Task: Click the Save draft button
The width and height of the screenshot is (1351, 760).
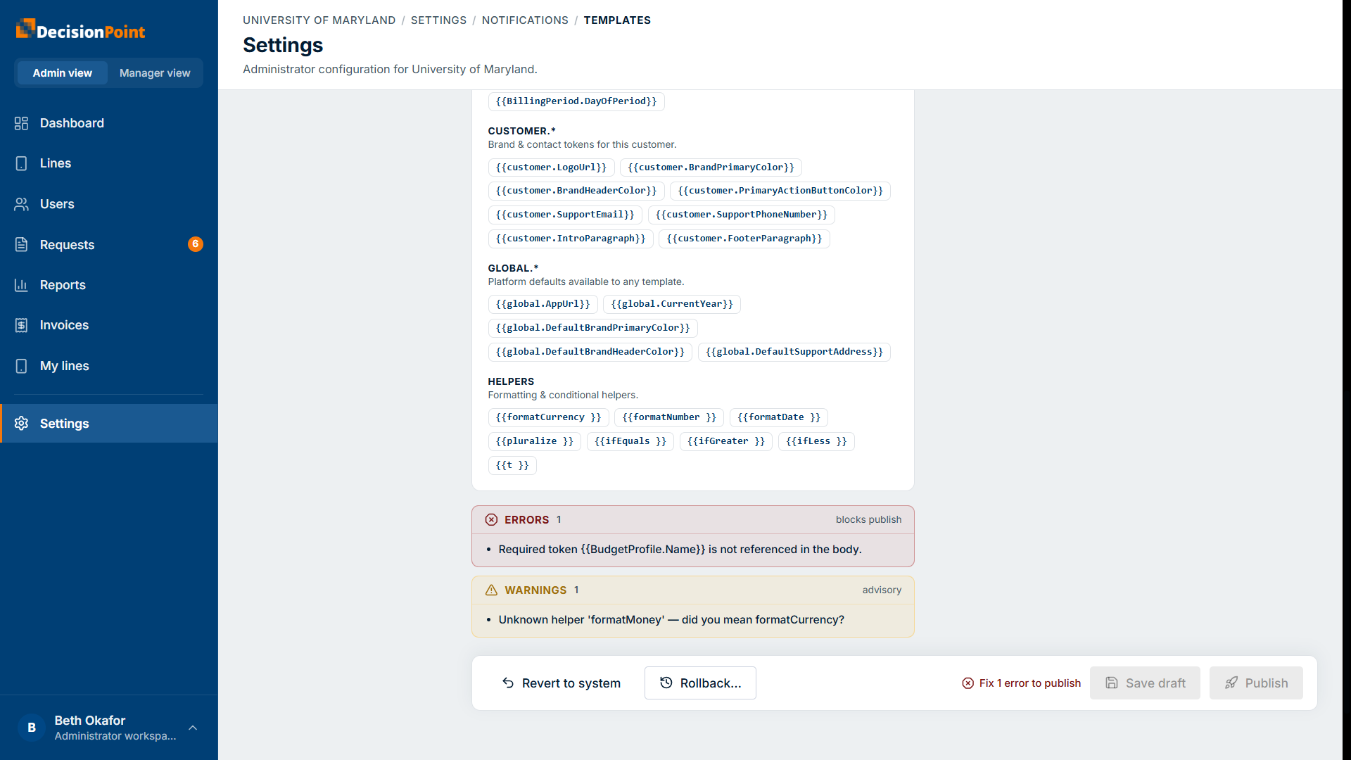Action: tap(1145, 683)
